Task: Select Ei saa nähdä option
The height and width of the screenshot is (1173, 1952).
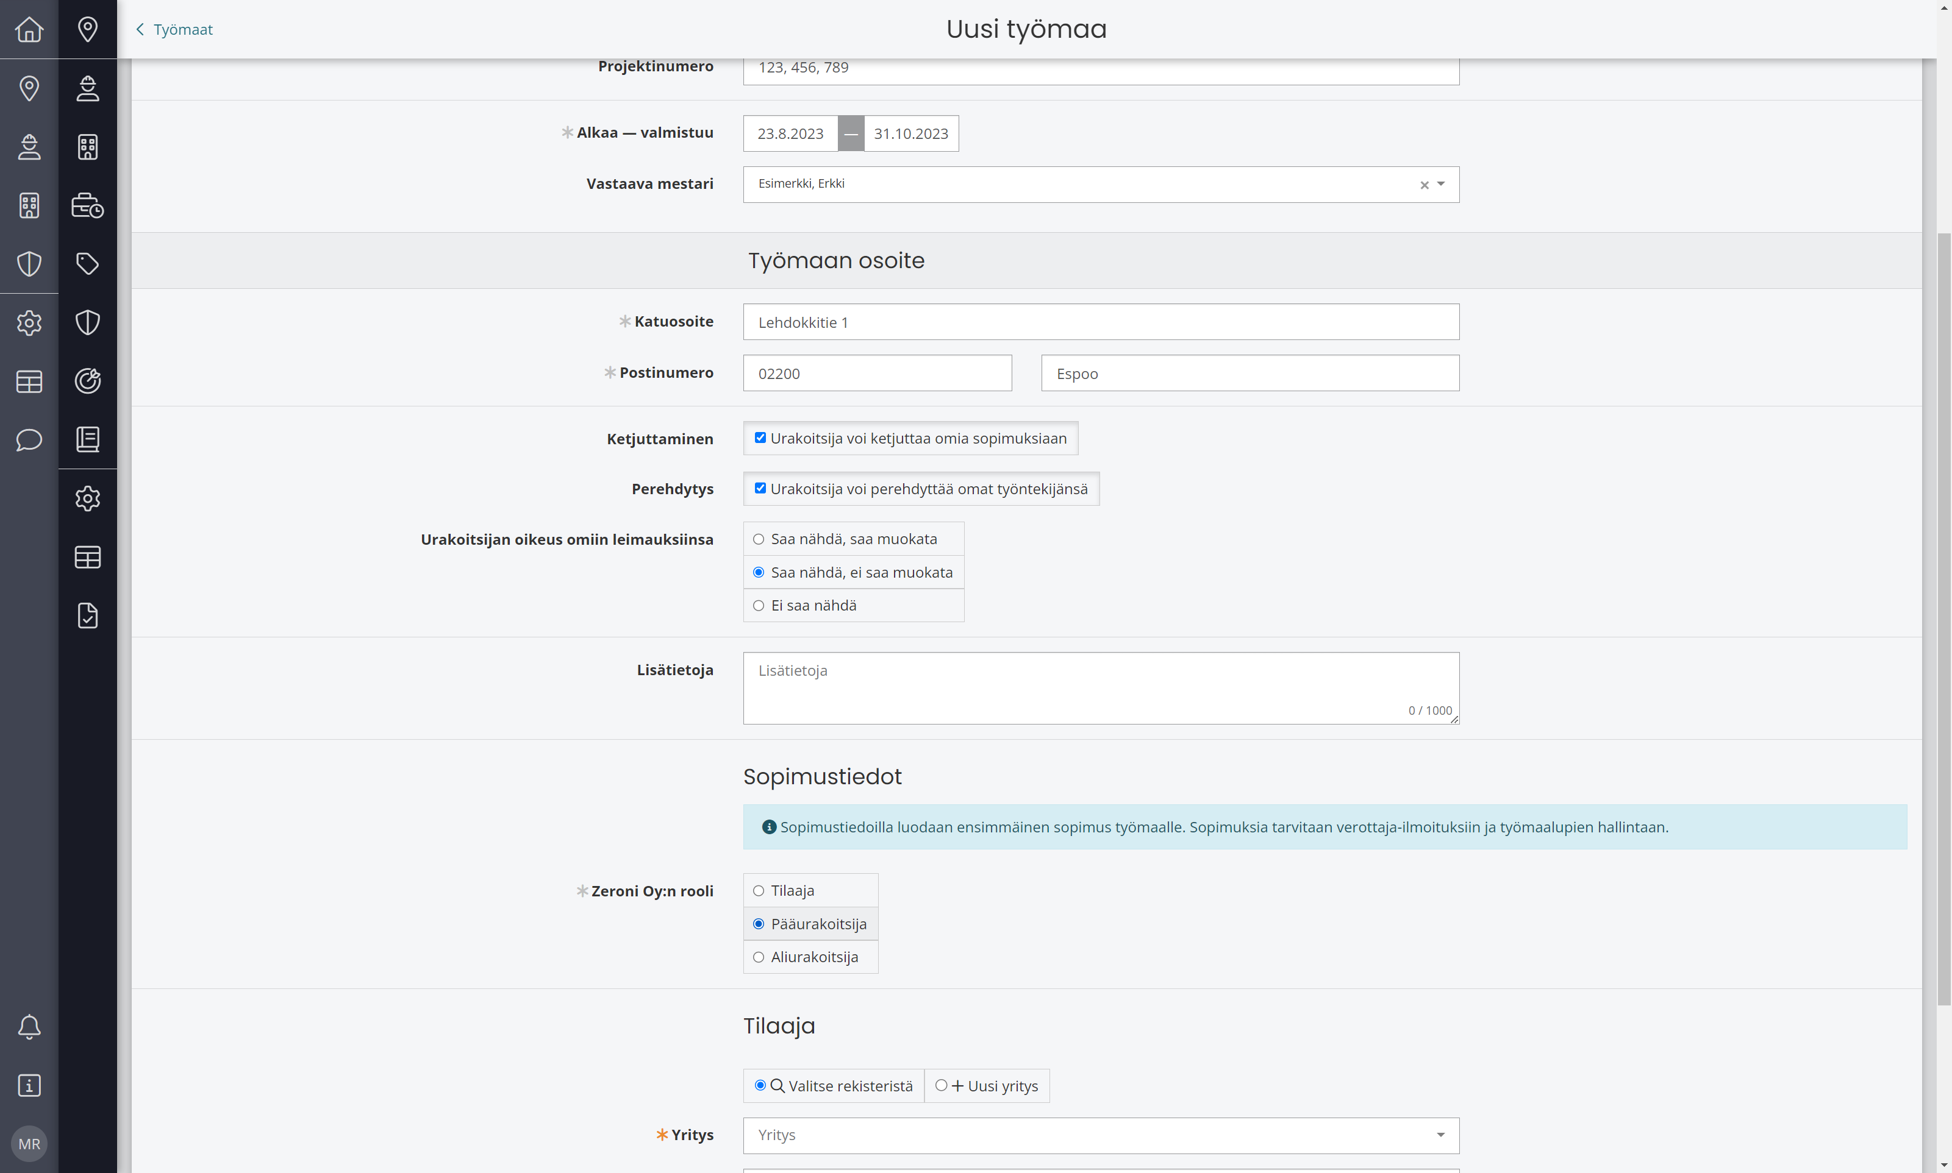Action: tap(853, 606)
